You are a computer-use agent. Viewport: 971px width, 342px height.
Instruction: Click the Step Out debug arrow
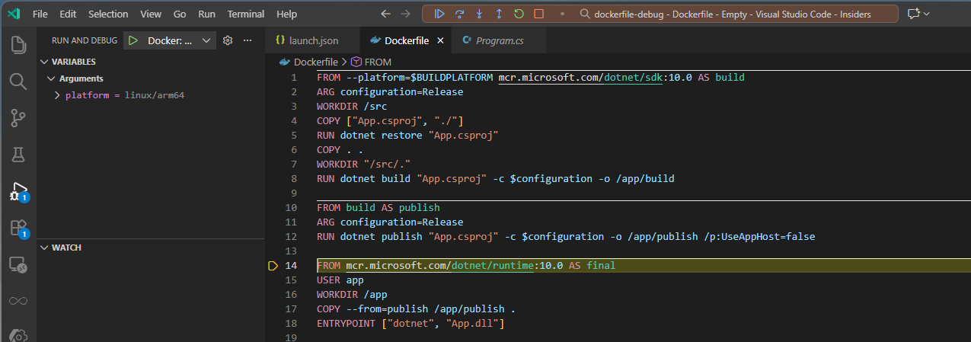(x=499, y=14)
